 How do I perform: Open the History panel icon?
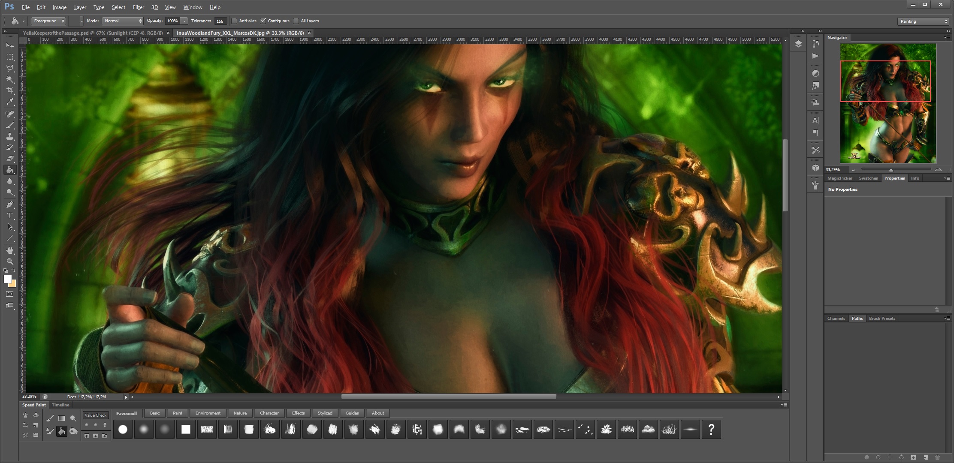click(815, 44)
